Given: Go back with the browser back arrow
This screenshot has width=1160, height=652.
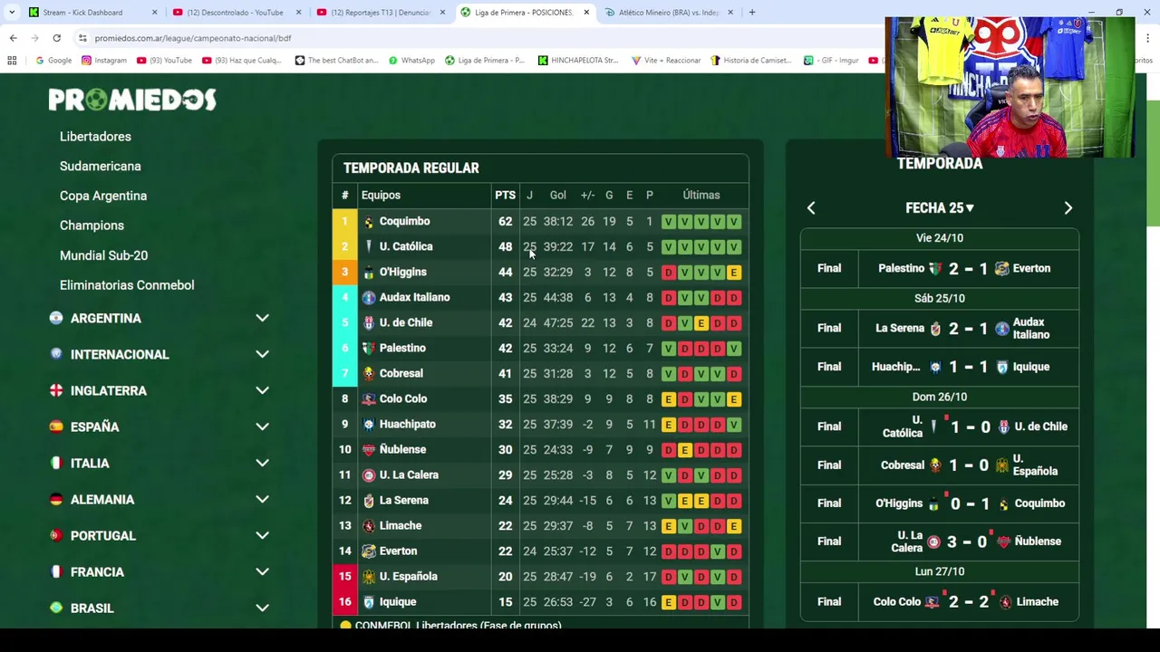Looking at the screenshot, I should (x=13, y=38).
